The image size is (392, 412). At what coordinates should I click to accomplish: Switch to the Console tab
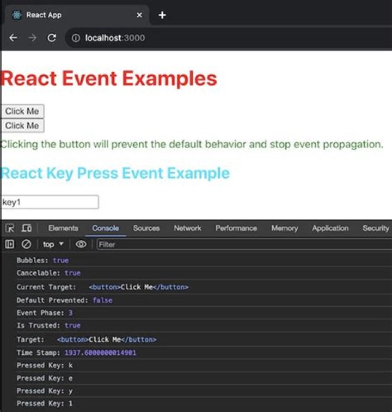pos(106,228)
